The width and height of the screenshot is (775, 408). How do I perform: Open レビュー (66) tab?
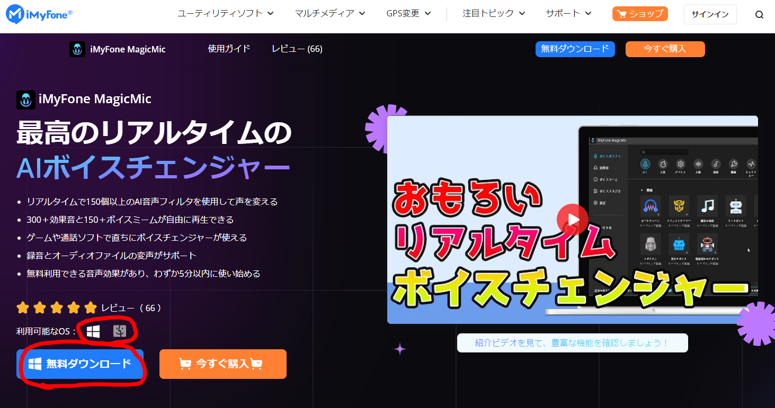tap(297, 49)
